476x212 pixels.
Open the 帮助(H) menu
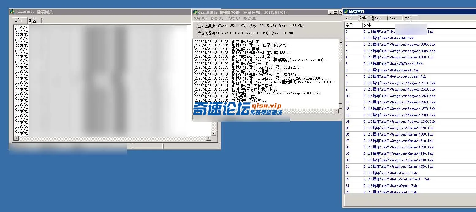click(x=250, y=19)
